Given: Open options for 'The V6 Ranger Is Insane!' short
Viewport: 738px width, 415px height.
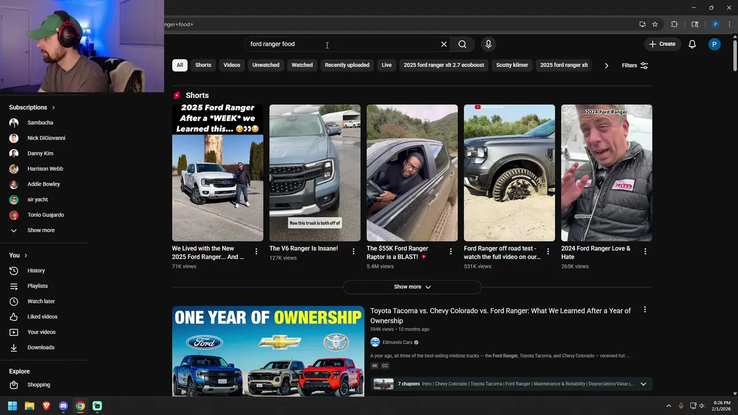Looking at the screenshot, I should 353,251.
